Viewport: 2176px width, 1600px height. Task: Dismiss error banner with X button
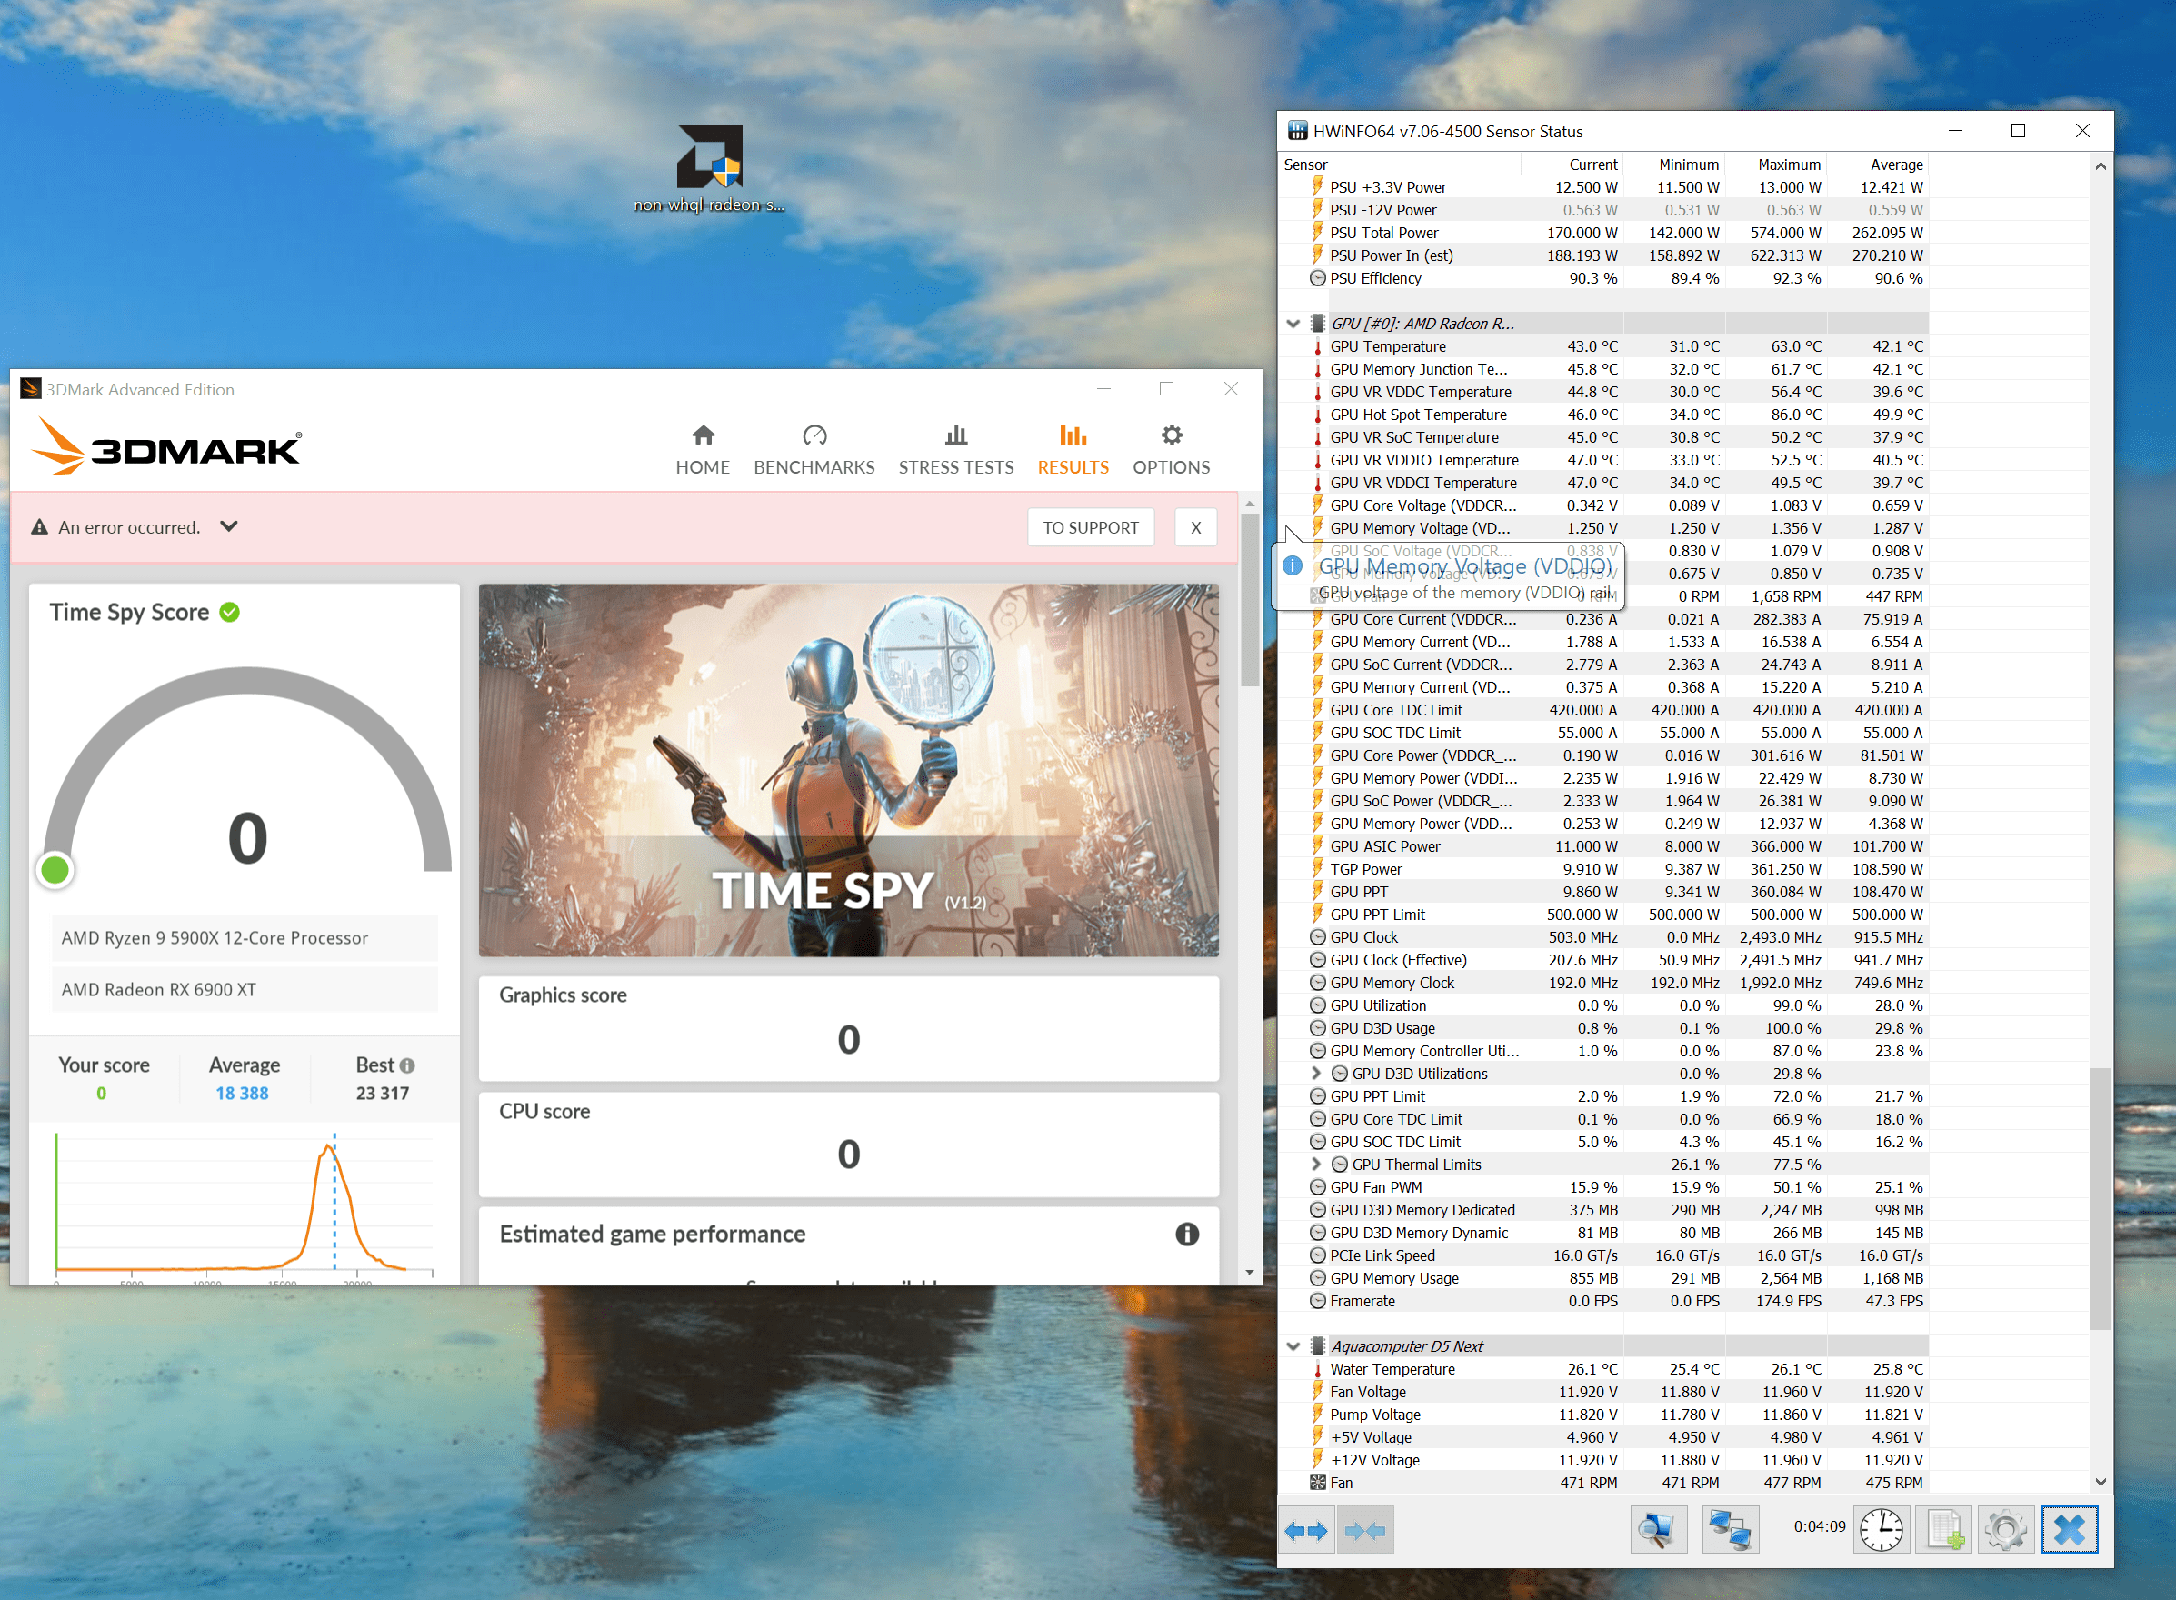[1196, 528]
